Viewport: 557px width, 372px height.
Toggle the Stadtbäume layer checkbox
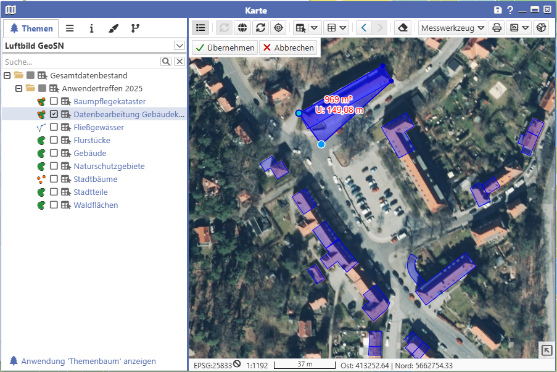[x=54, y=180]
